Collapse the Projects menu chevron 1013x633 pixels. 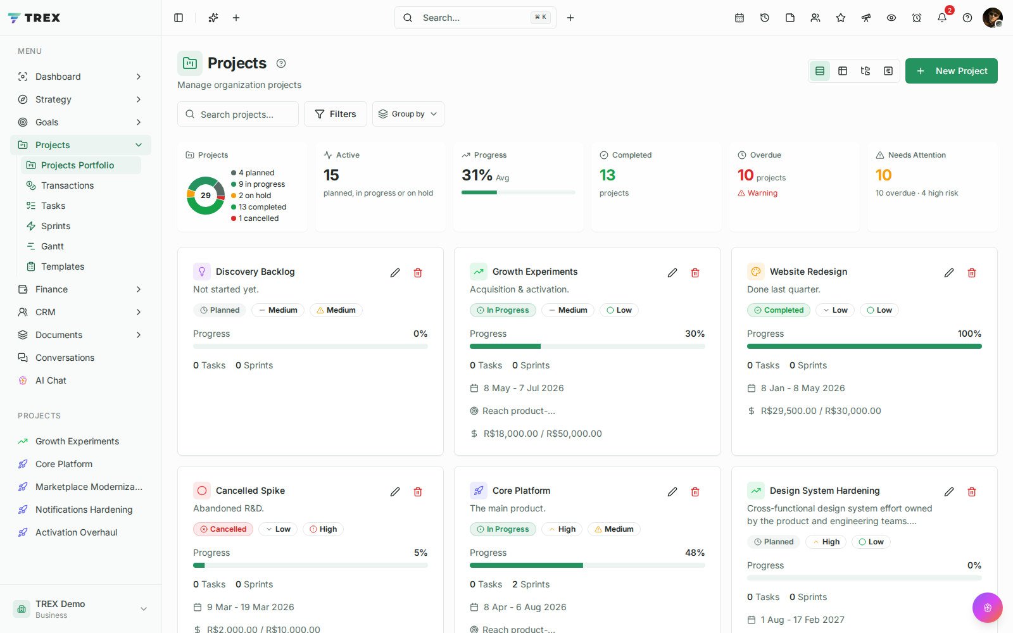[x=139, y=145]
